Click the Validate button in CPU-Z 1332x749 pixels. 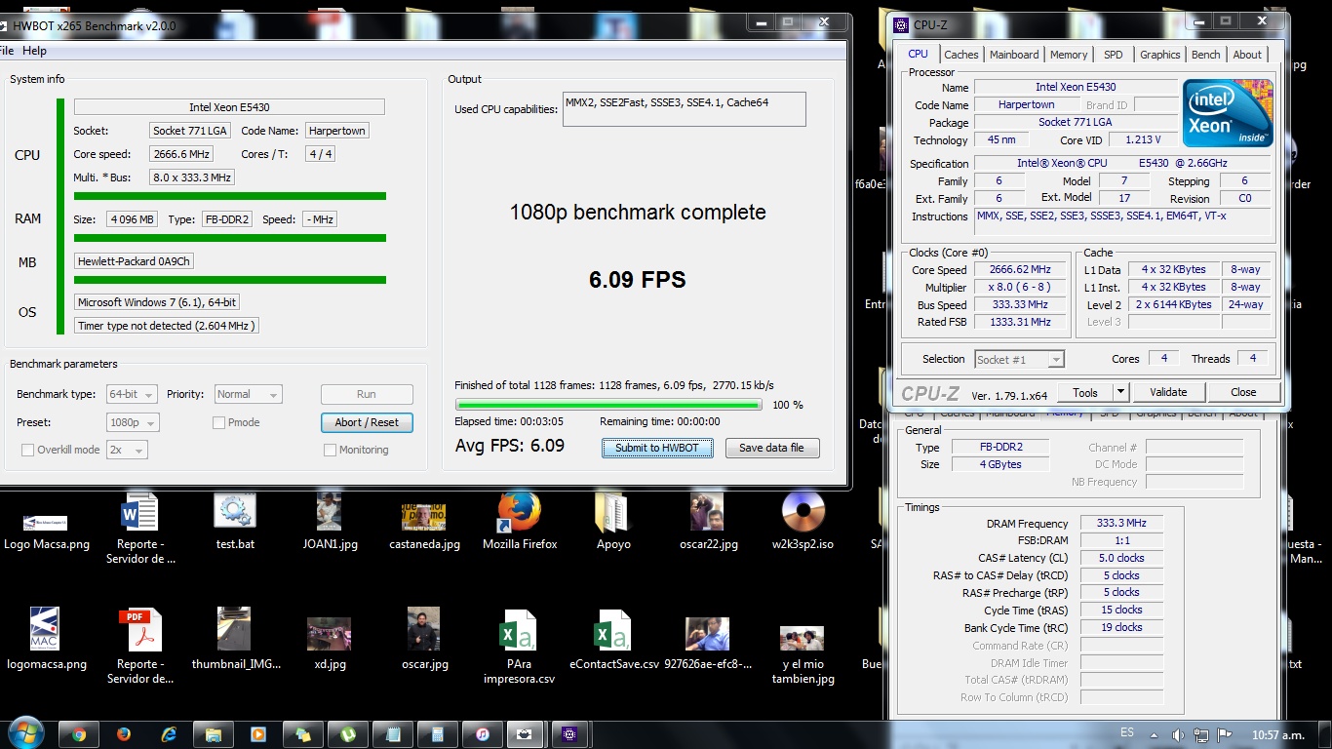(x=1168, y=392)
